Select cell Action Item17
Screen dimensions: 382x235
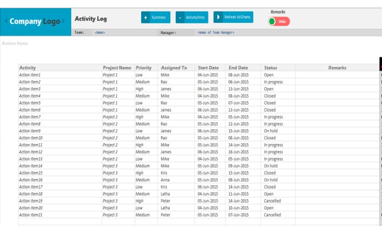tap(60, 187)
